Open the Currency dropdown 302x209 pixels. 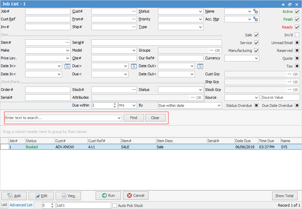click(x=256, y=58)
